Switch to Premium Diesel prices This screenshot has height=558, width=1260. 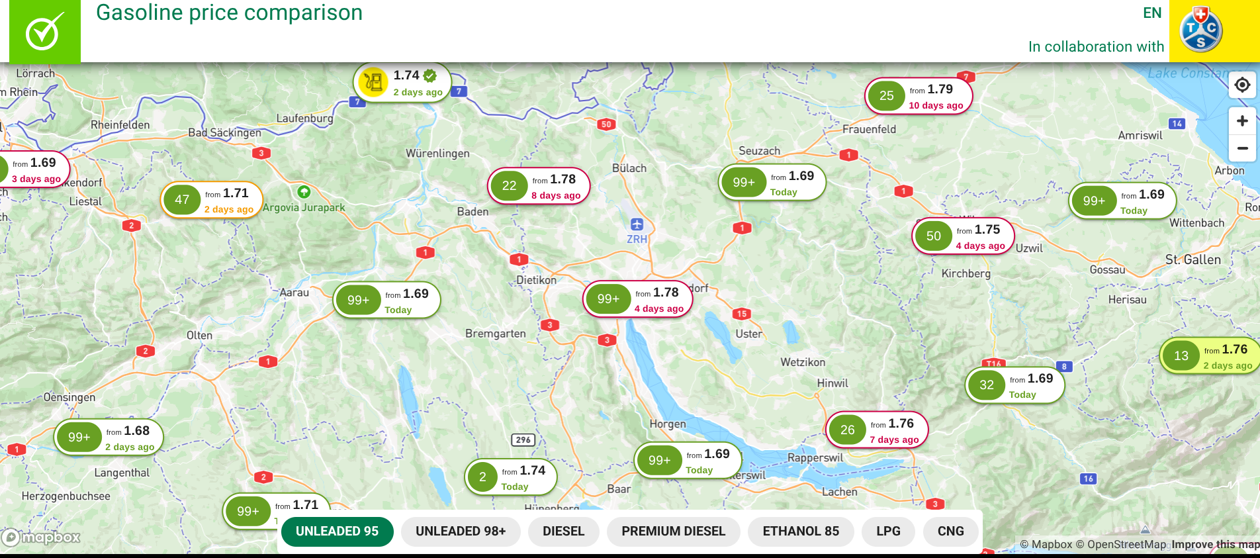[674, 532]
